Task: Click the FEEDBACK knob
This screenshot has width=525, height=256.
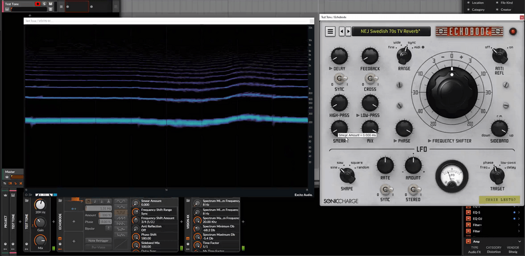Action: (370, 56)
